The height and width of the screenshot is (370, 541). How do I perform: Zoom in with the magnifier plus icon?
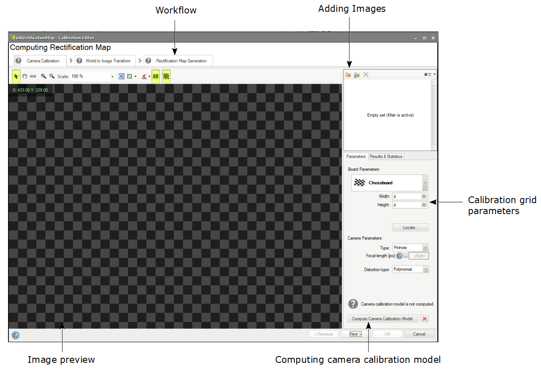click(x=43, y=76)
